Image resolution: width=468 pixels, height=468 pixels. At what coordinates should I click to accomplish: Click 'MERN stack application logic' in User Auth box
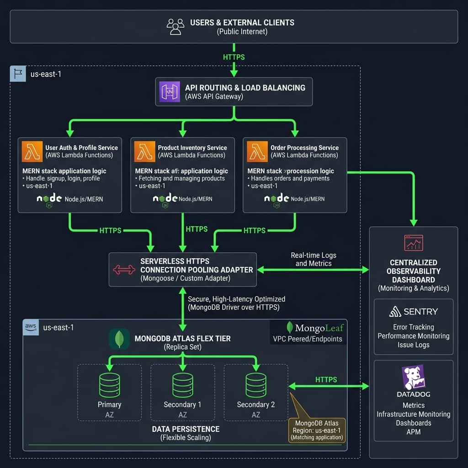64,171
